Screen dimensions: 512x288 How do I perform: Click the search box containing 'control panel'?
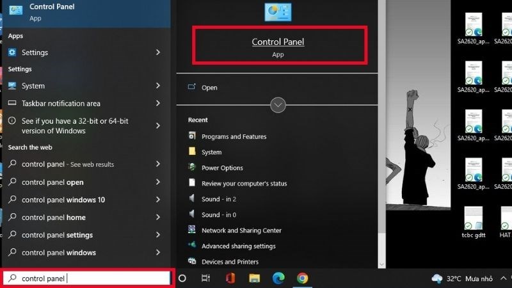87,278
